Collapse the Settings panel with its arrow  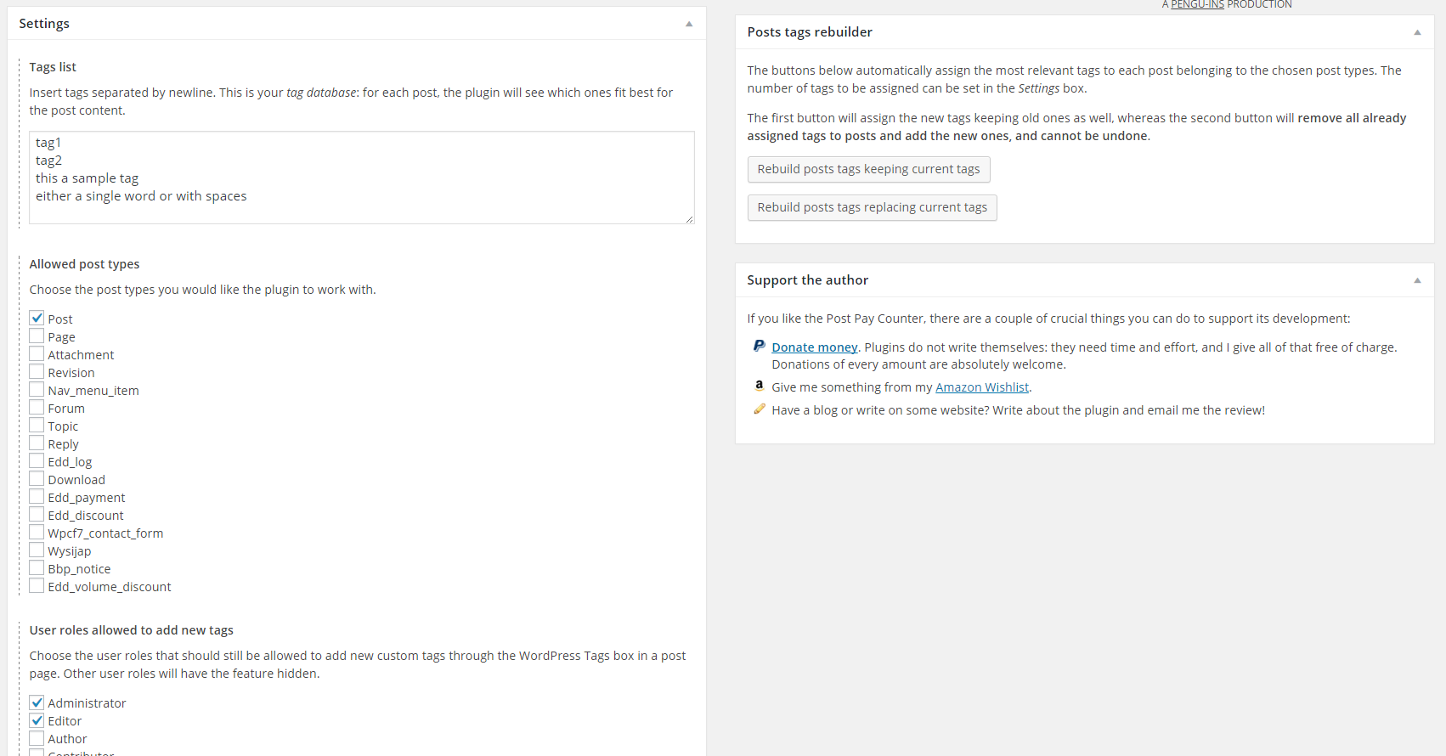pyautogui.click(x=689, y=24)
